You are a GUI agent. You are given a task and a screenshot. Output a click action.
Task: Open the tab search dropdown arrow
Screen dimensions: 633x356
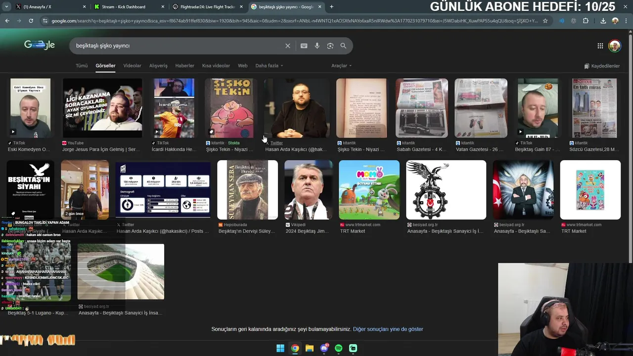click(7, 6)
